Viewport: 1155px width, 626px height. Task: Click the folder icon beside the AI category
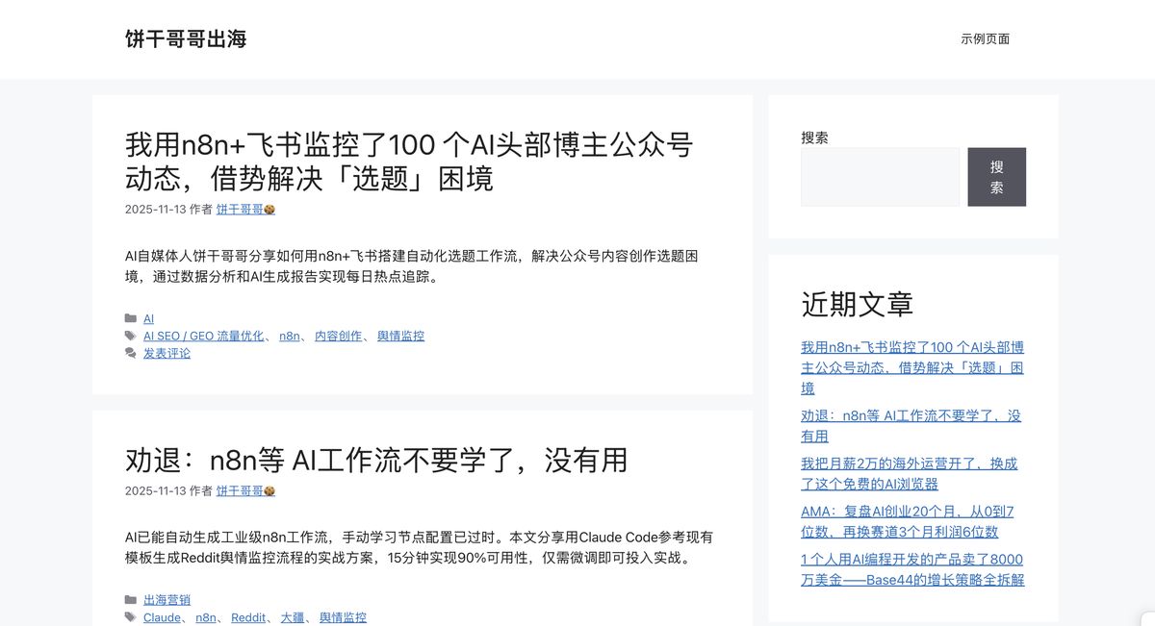131,318
